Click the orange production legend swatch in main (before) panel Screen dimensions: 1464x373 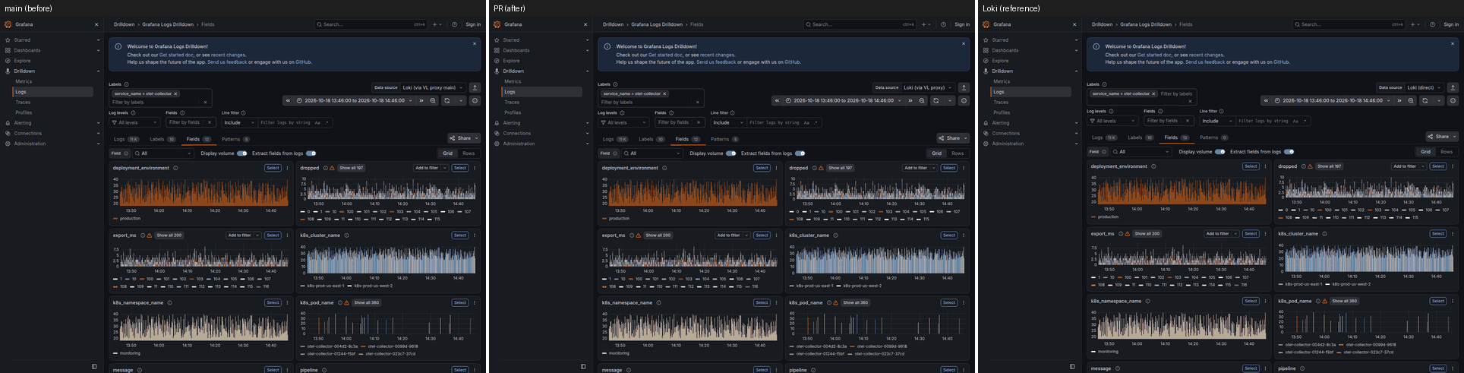click(115, 219)
